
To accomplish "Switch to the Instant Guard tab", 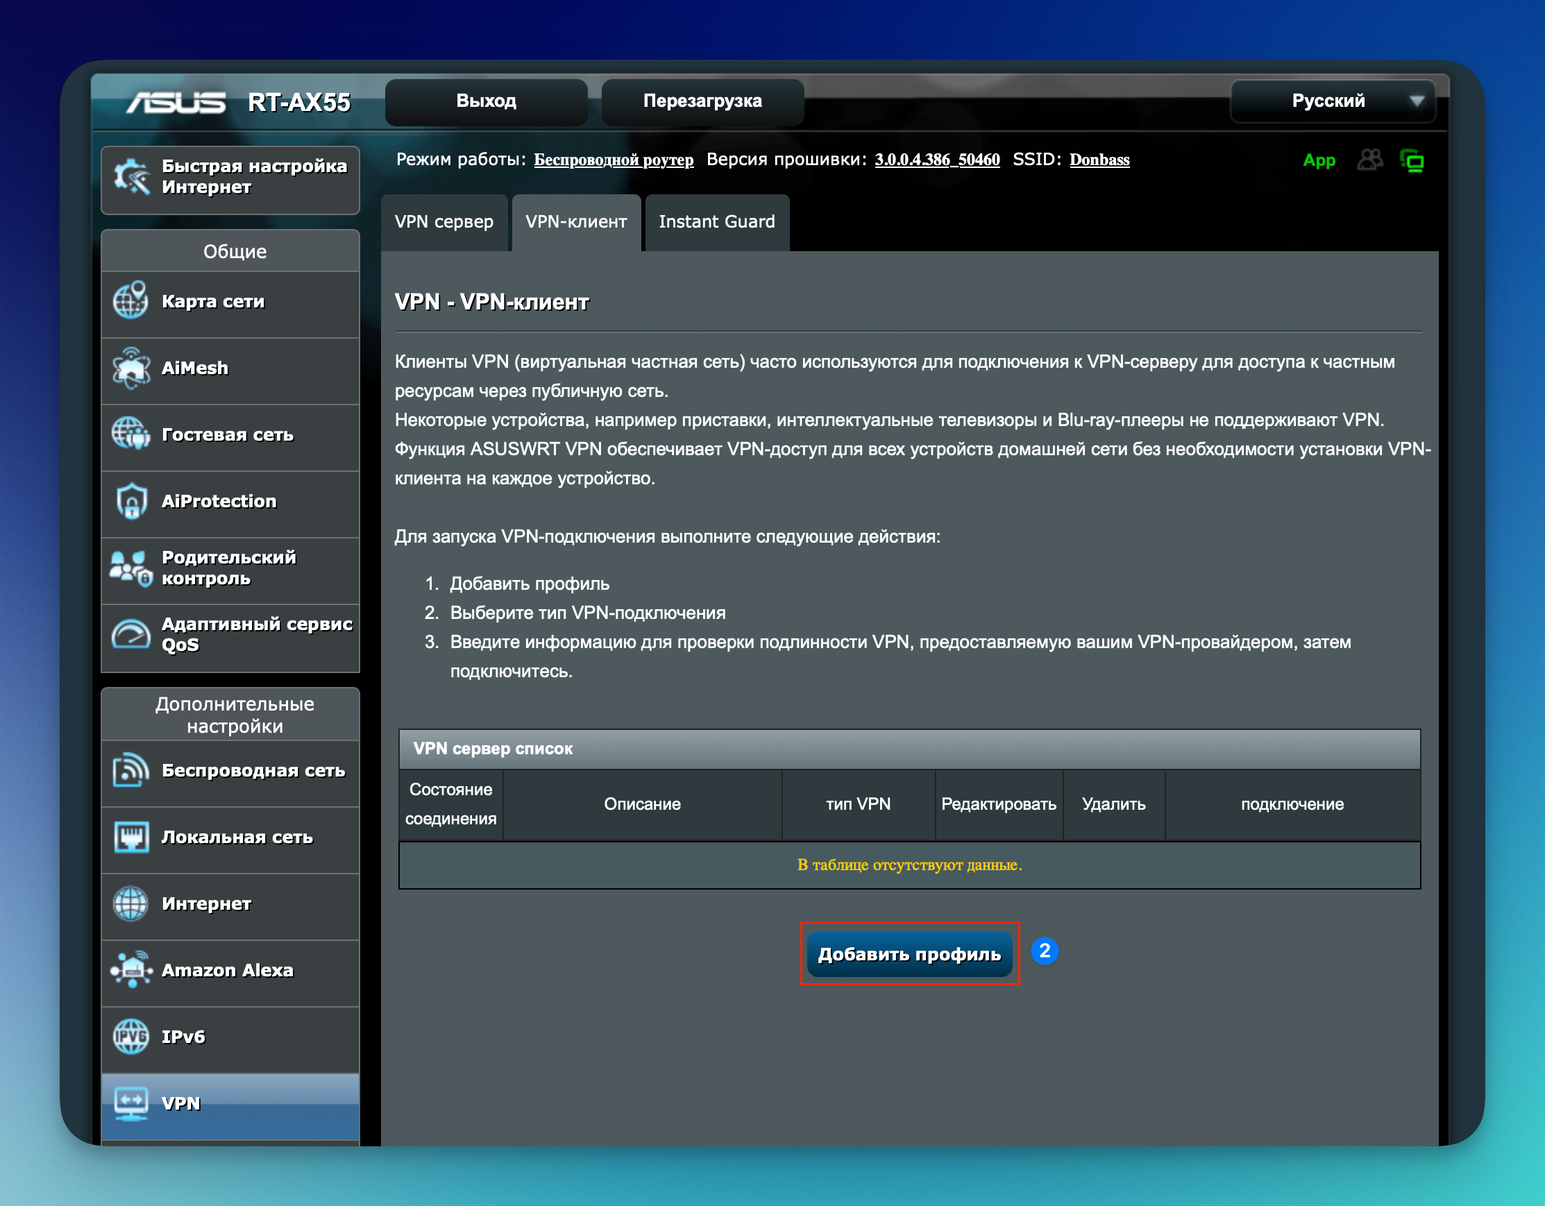I will pos(716,222).
